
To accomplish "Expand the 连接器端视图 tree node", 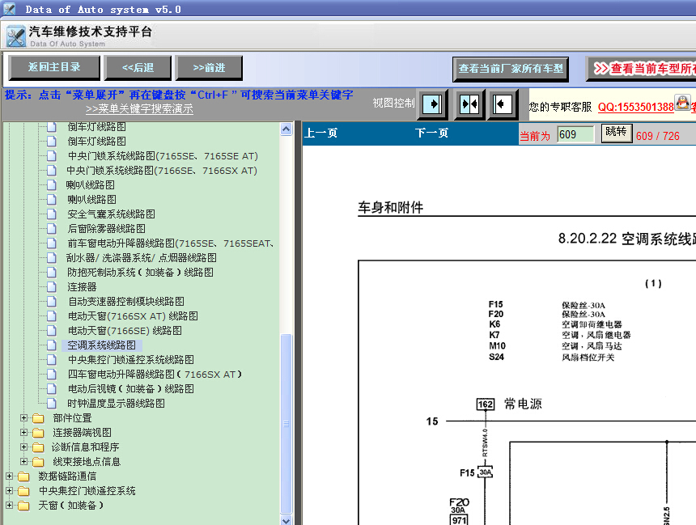I will click(x=24, y=432).
